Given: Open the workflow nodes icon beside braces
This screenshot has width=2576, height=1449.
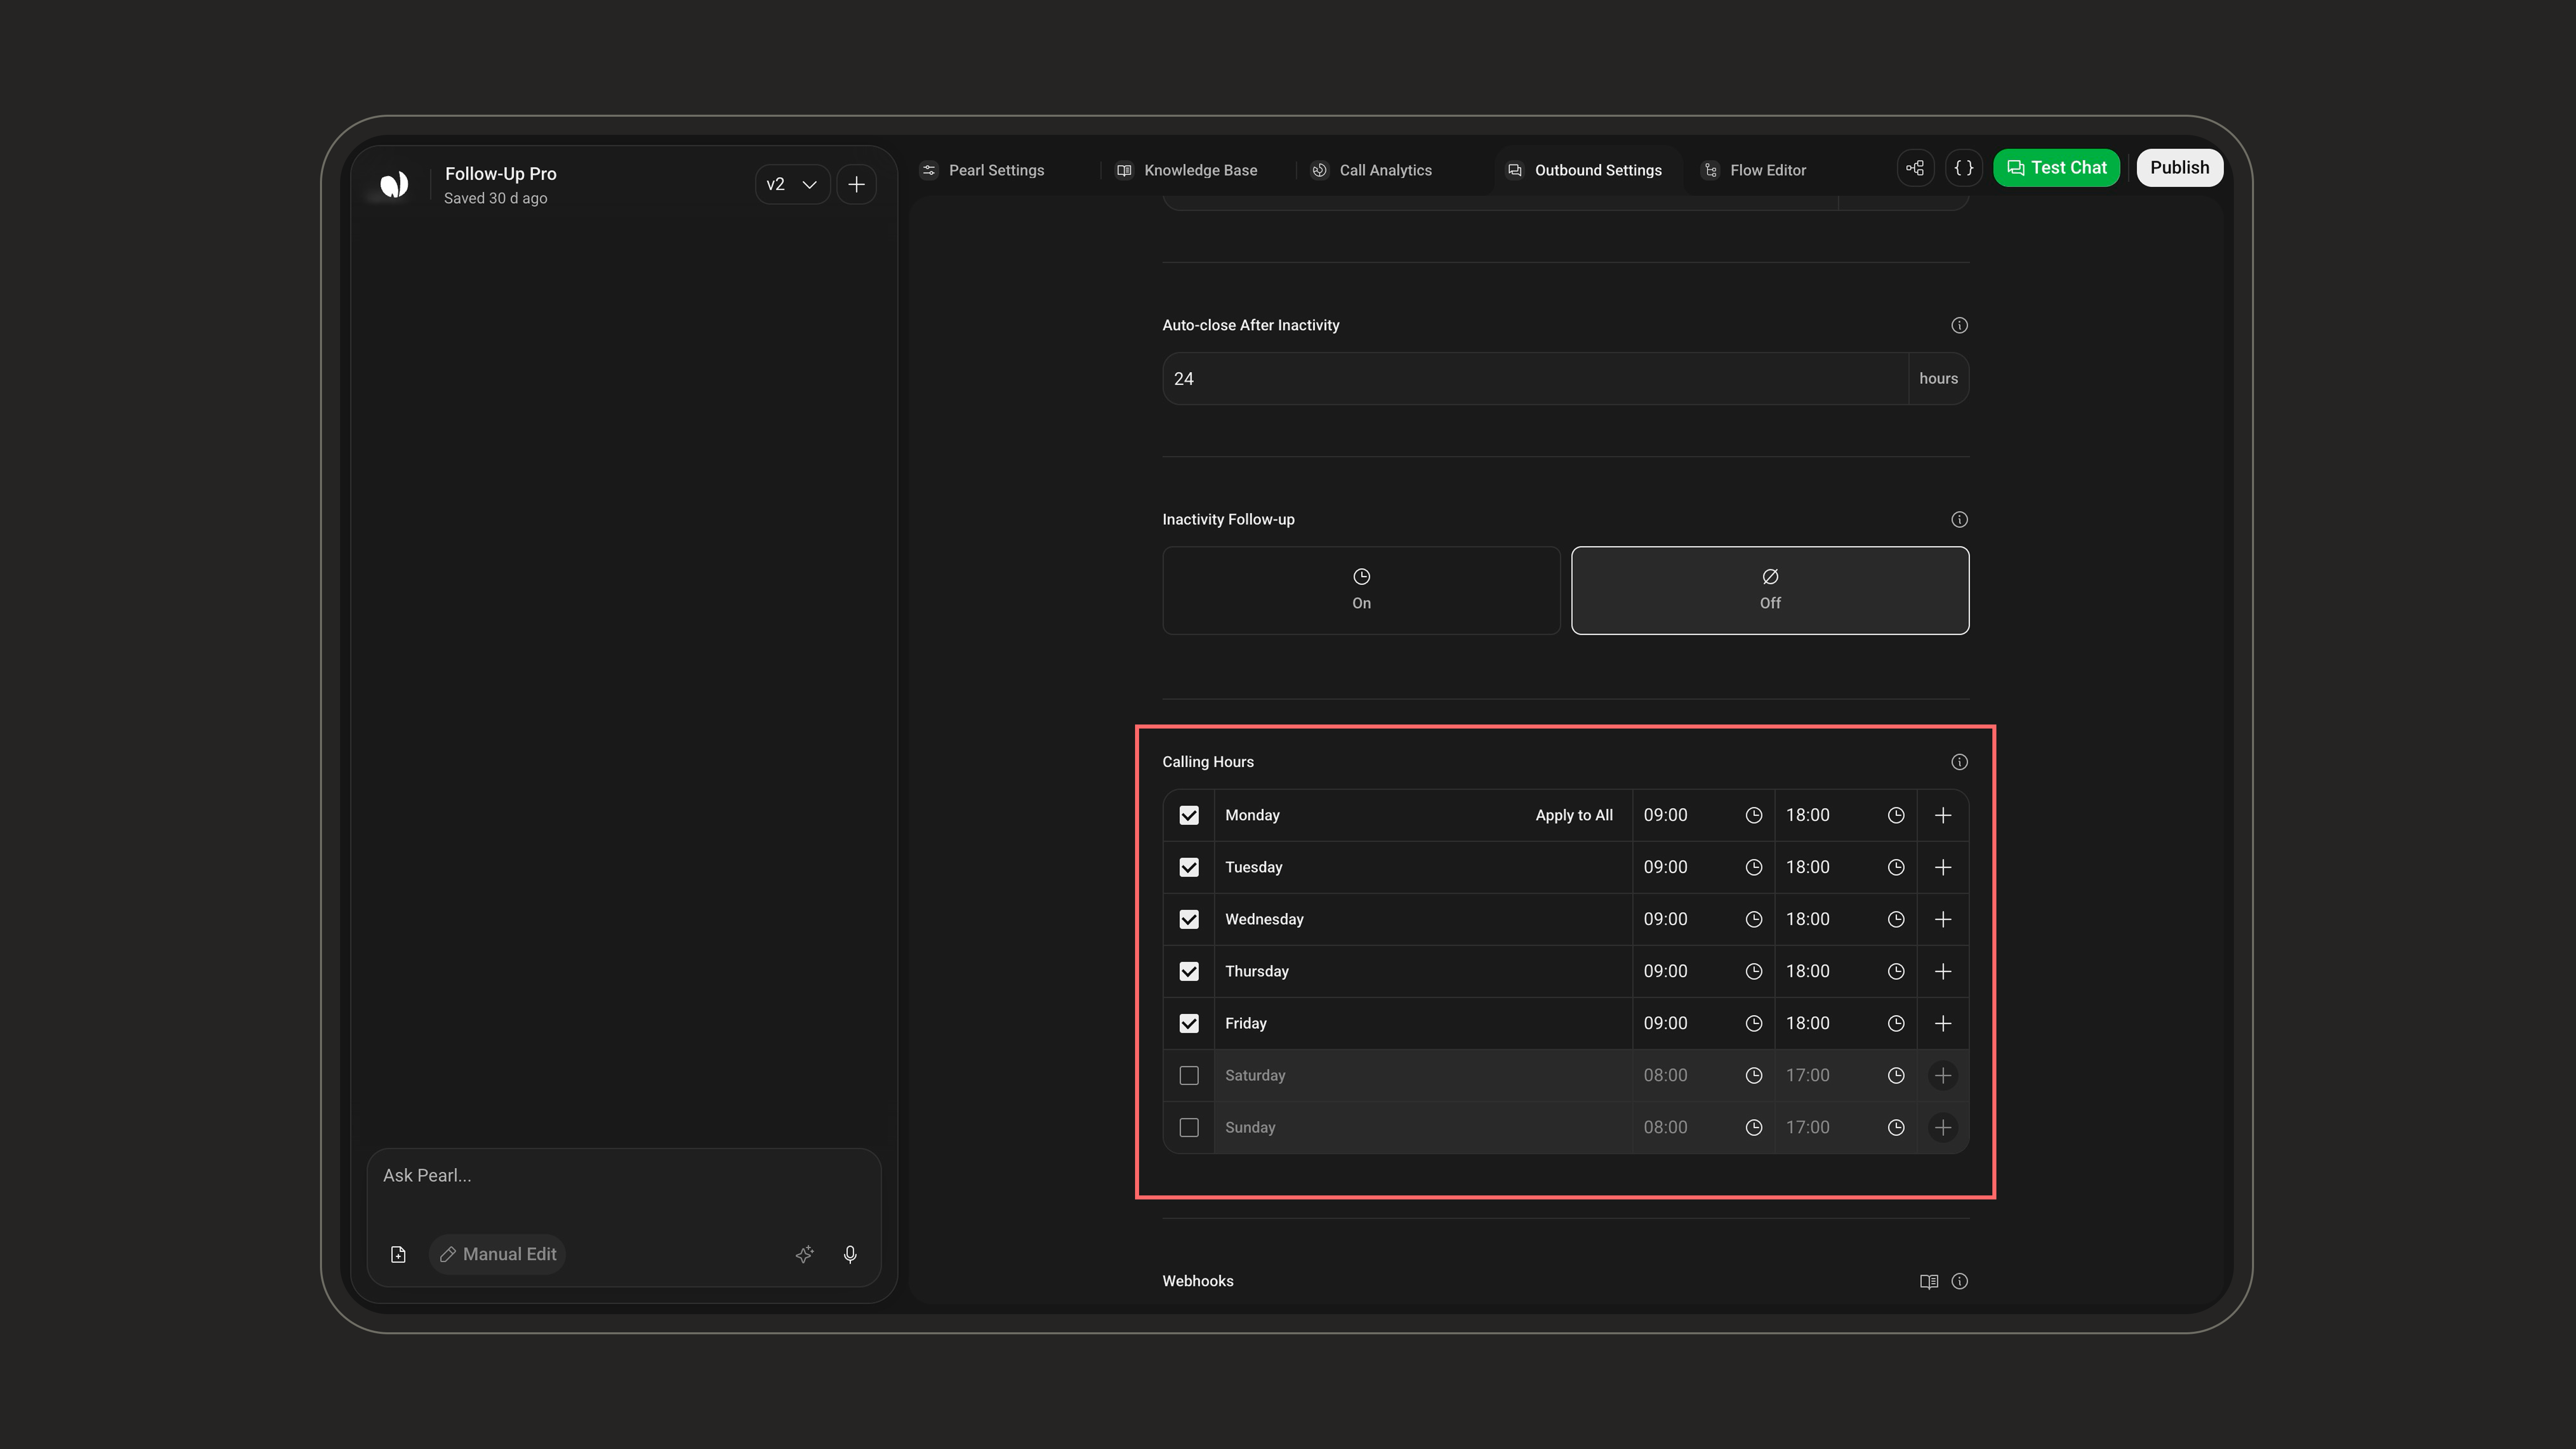Looking at the screenshot, I should [1915, 168].
